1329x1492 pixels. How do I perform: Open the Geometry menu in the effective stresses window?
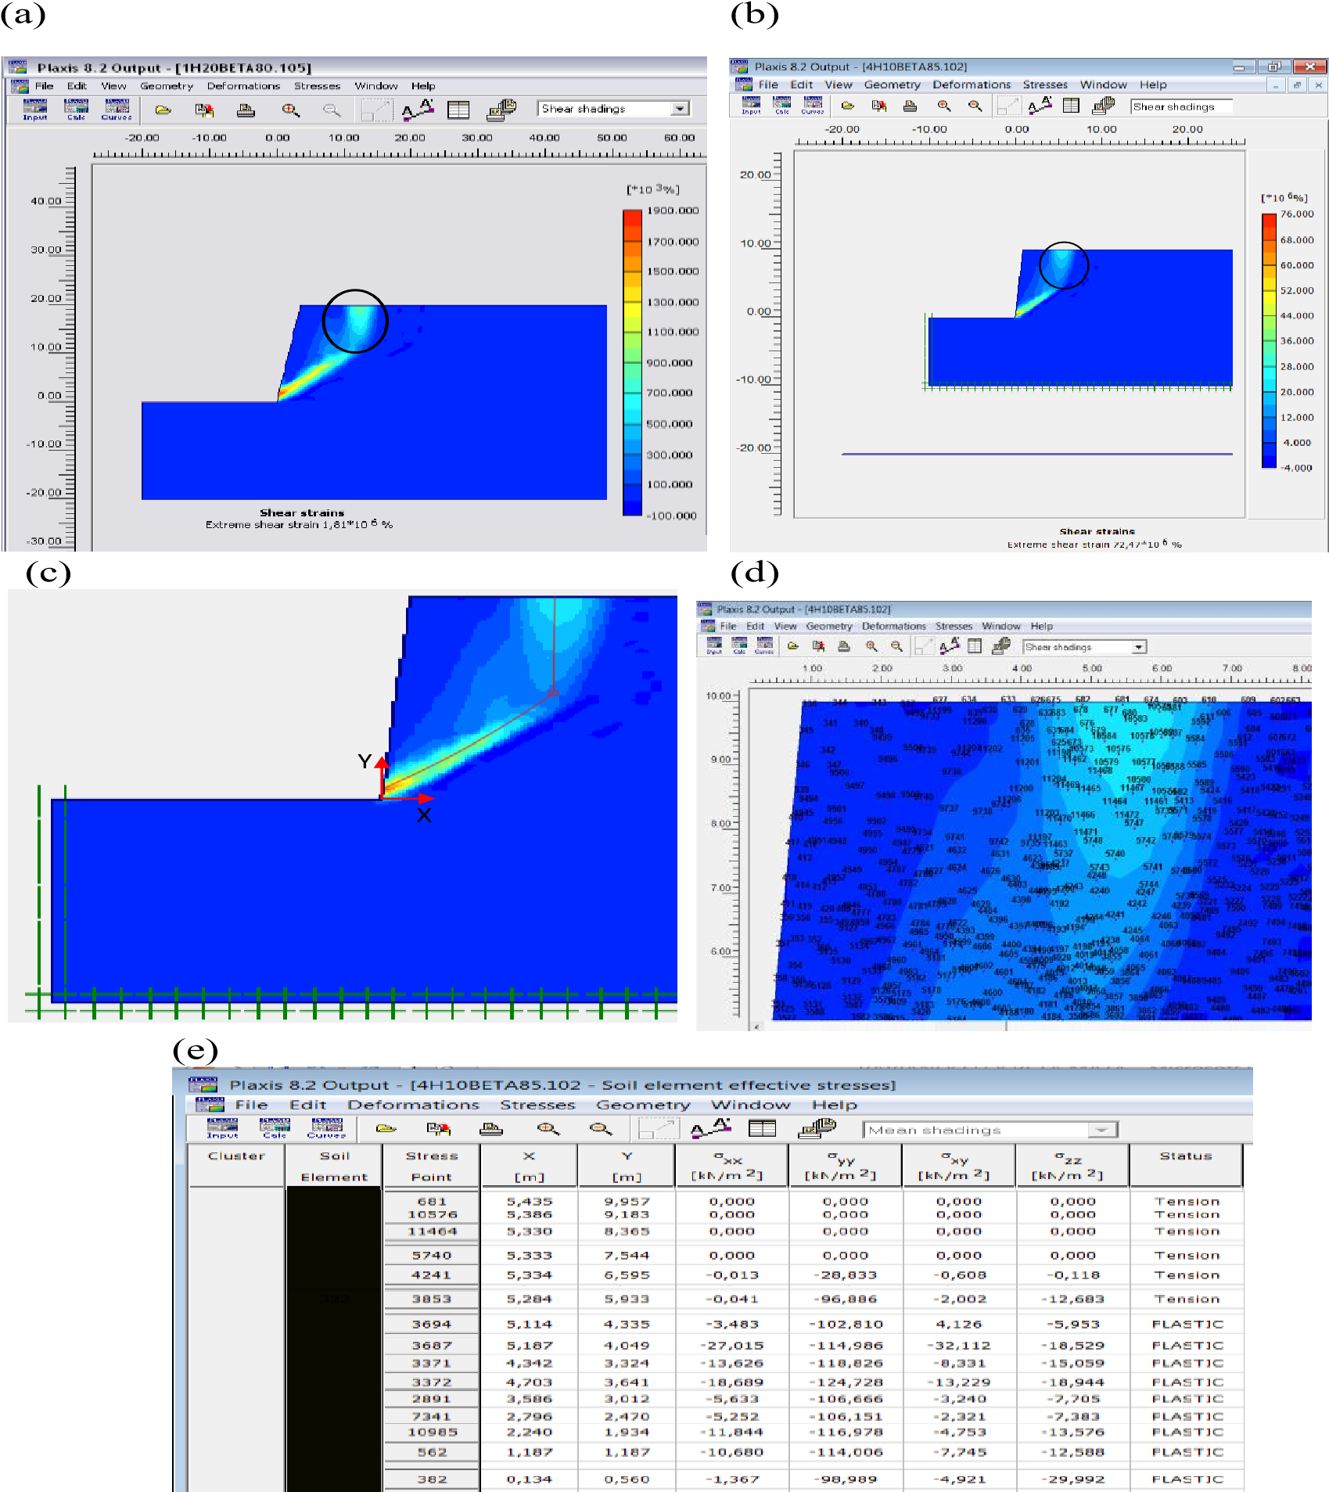coord(642,1105)
